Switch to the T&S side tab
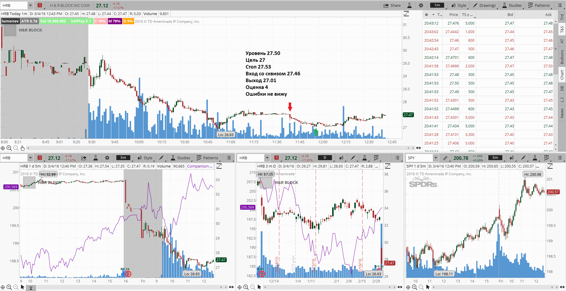This screenshot has width=566, height=291. (x=562, y=29)
